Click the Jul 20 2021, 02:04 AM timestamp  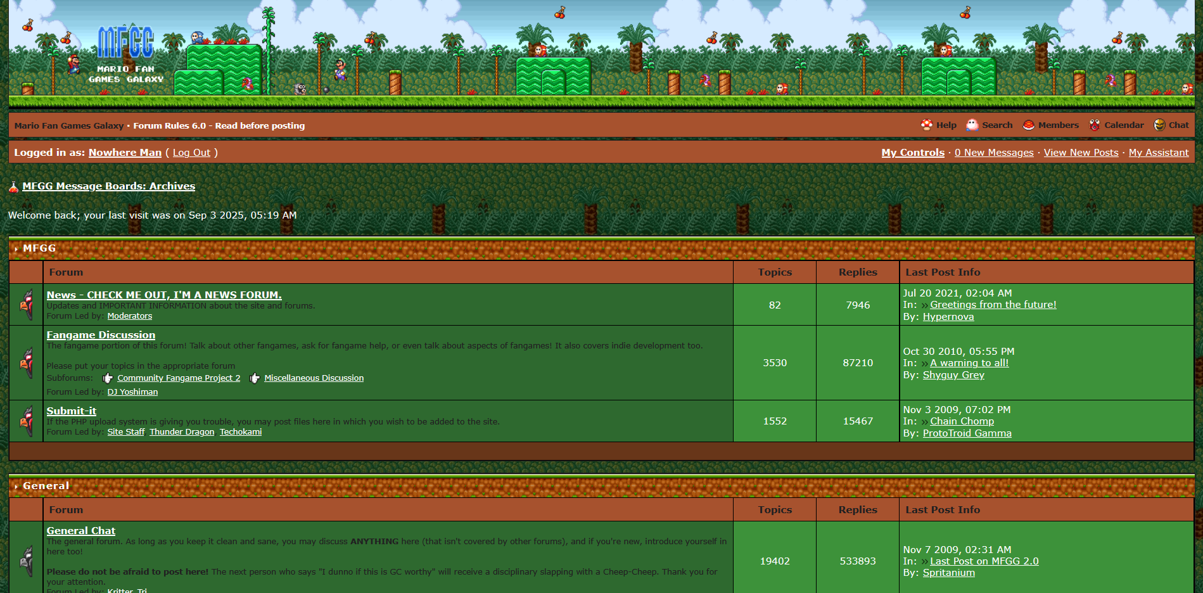tap(957, 293)
